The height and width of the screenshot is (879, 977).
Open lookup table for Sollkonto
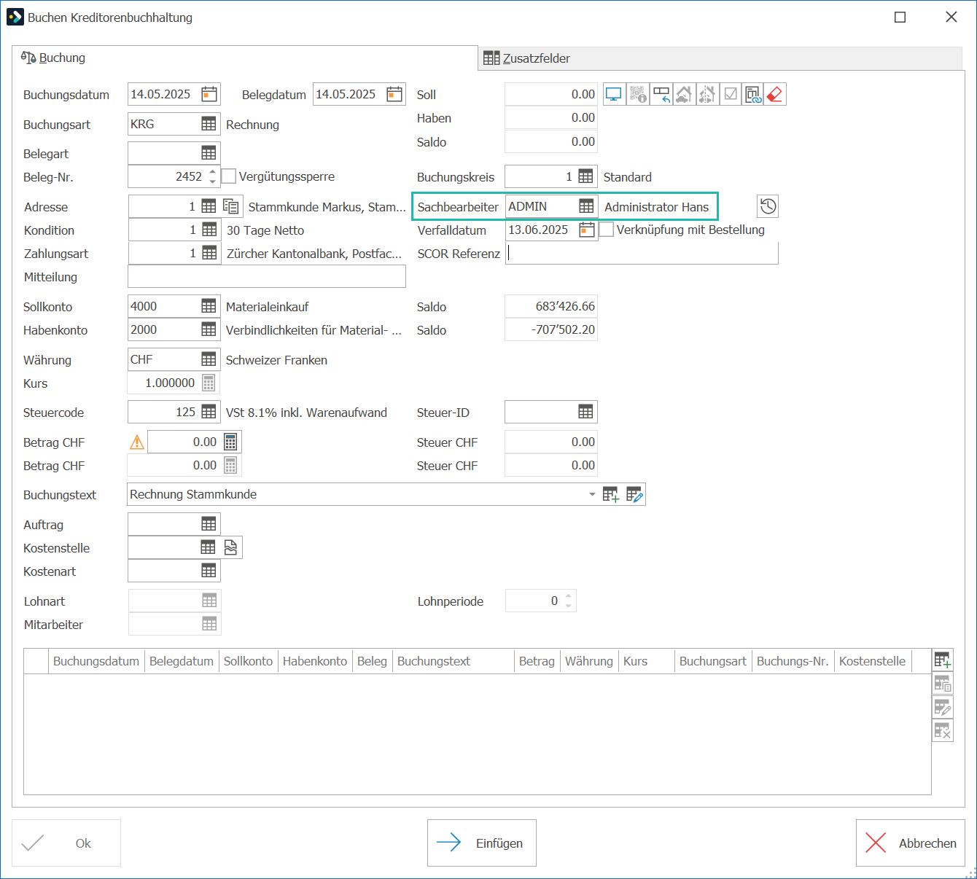click(209, 306)
